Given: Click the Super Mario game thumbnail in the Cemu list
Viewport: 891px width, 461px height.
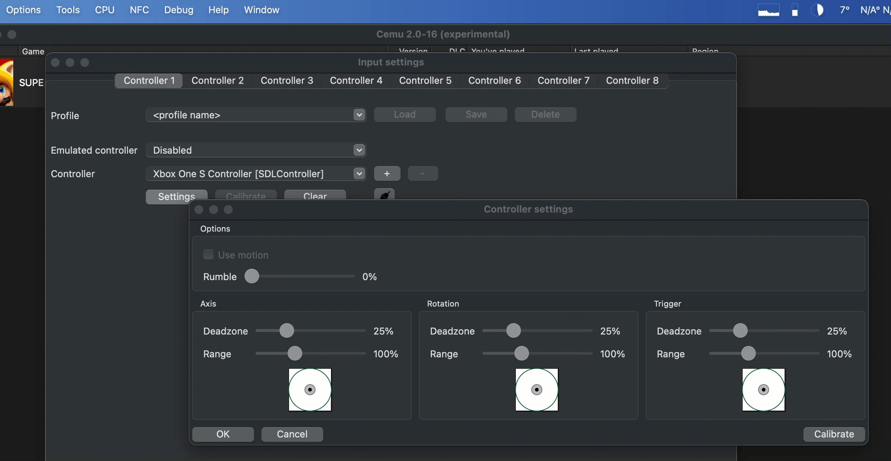Looking at the screenshot, I should pos(7,83).
